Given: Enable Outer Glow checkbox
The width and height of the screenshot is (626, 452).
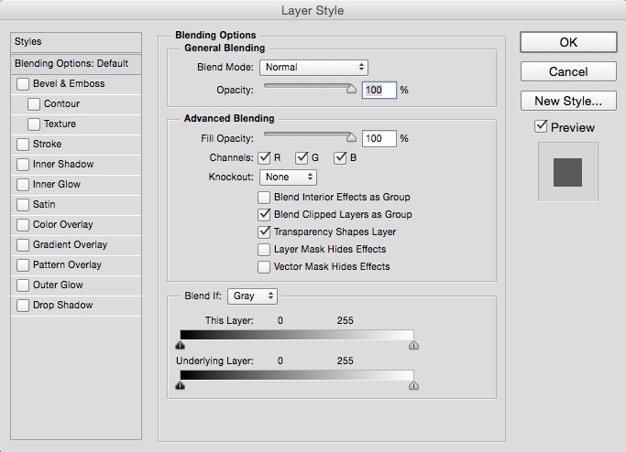Looking at the screenshot, I should 23,285.
